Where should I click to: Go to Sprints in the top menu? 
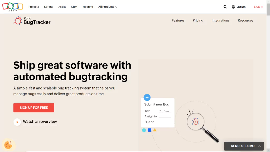coord(49,7)
